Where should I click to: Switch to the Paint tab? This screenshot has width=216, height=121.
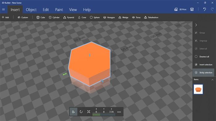coord(59,10)
